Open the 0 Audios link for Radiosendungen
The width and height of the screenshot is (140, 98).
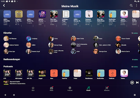click(x=135, y=60)
